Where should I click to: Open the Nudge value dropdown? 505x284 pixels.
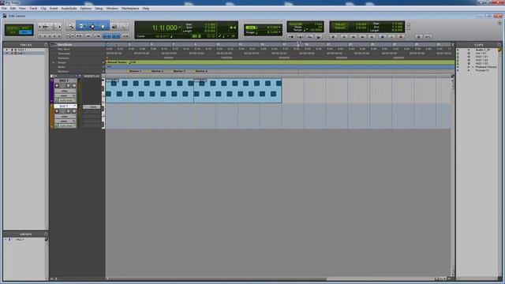click(279, 32)
